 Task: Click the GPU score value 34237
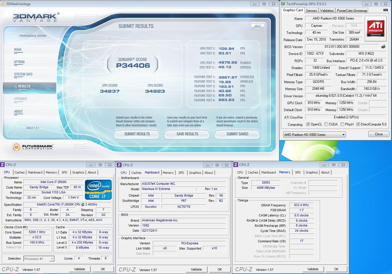click(x=110, y=91)
